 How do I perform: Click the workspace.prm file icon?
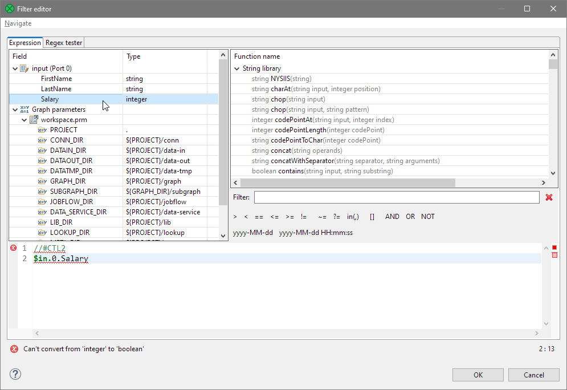click(34, 120)
